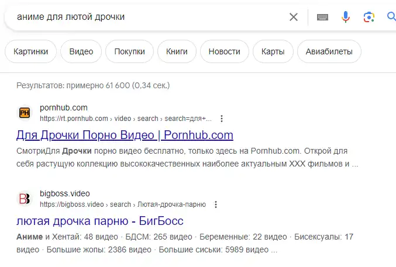This screenshot has width=396, height=267.
Task: Open the first result title link
Action: point(125,136)
